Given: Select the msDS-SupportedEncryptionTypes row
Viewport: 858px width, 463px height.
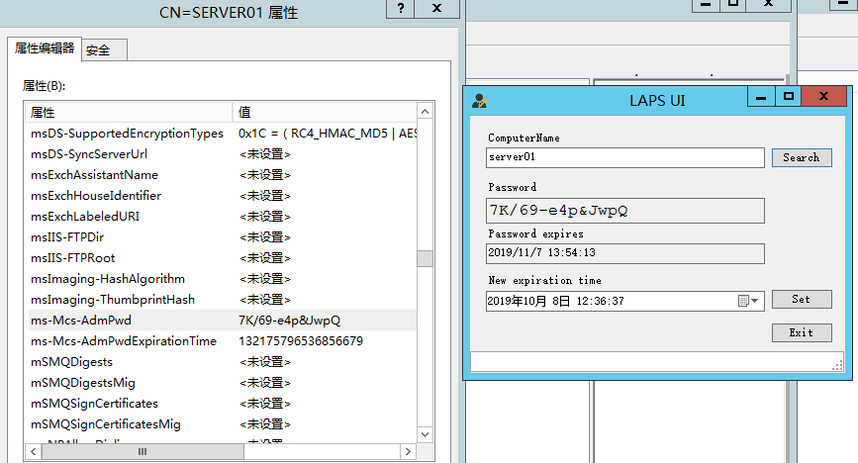Looking at the screenshot, I should click(221, 134).
